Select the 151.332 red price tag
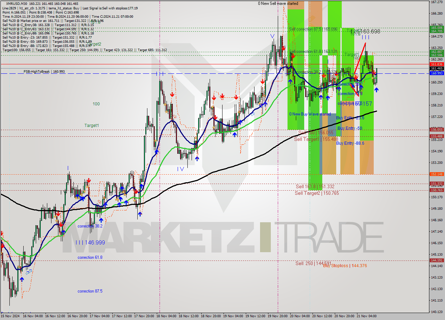 tap(437, 183)
